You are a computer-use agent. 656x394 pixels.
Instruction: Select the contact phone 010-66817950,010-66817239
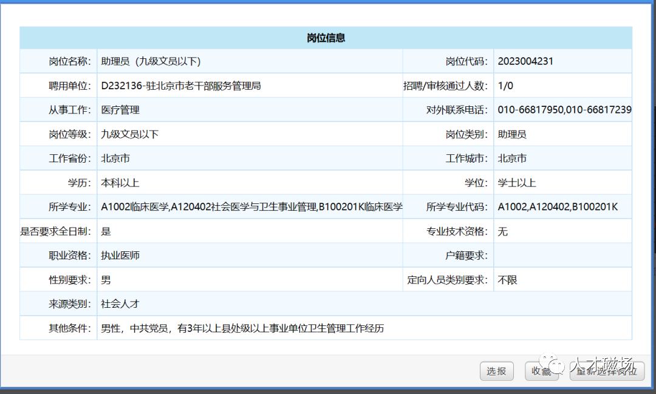tap(564, 110)
